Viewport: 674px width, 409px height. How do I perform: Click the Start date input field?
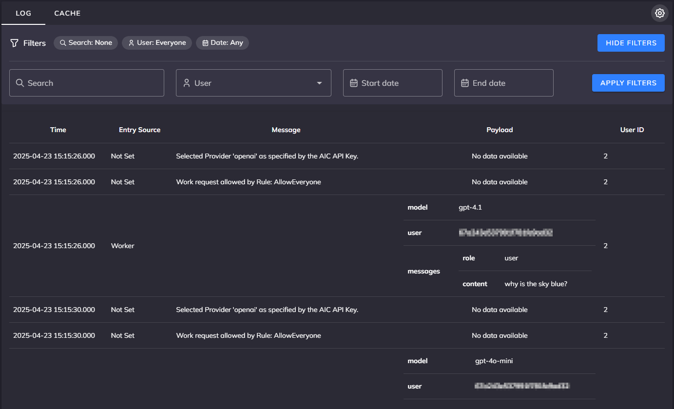coord(393,83)
